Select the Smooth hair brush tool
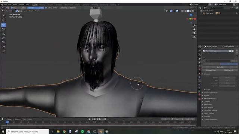239x134 pixels. pyautogui.click(x=3, y=29)
